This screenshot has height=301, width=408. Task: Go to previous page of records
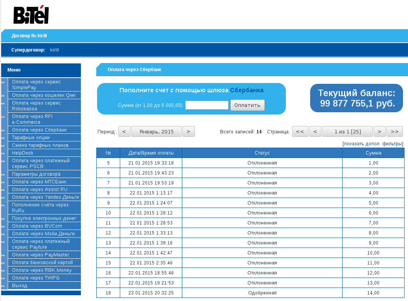[x=315, y=132]
